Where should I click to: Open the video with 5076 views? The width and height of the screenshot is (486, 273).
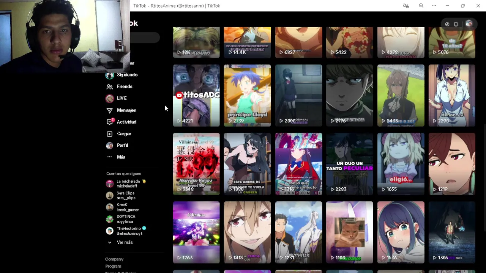(452, 42)
